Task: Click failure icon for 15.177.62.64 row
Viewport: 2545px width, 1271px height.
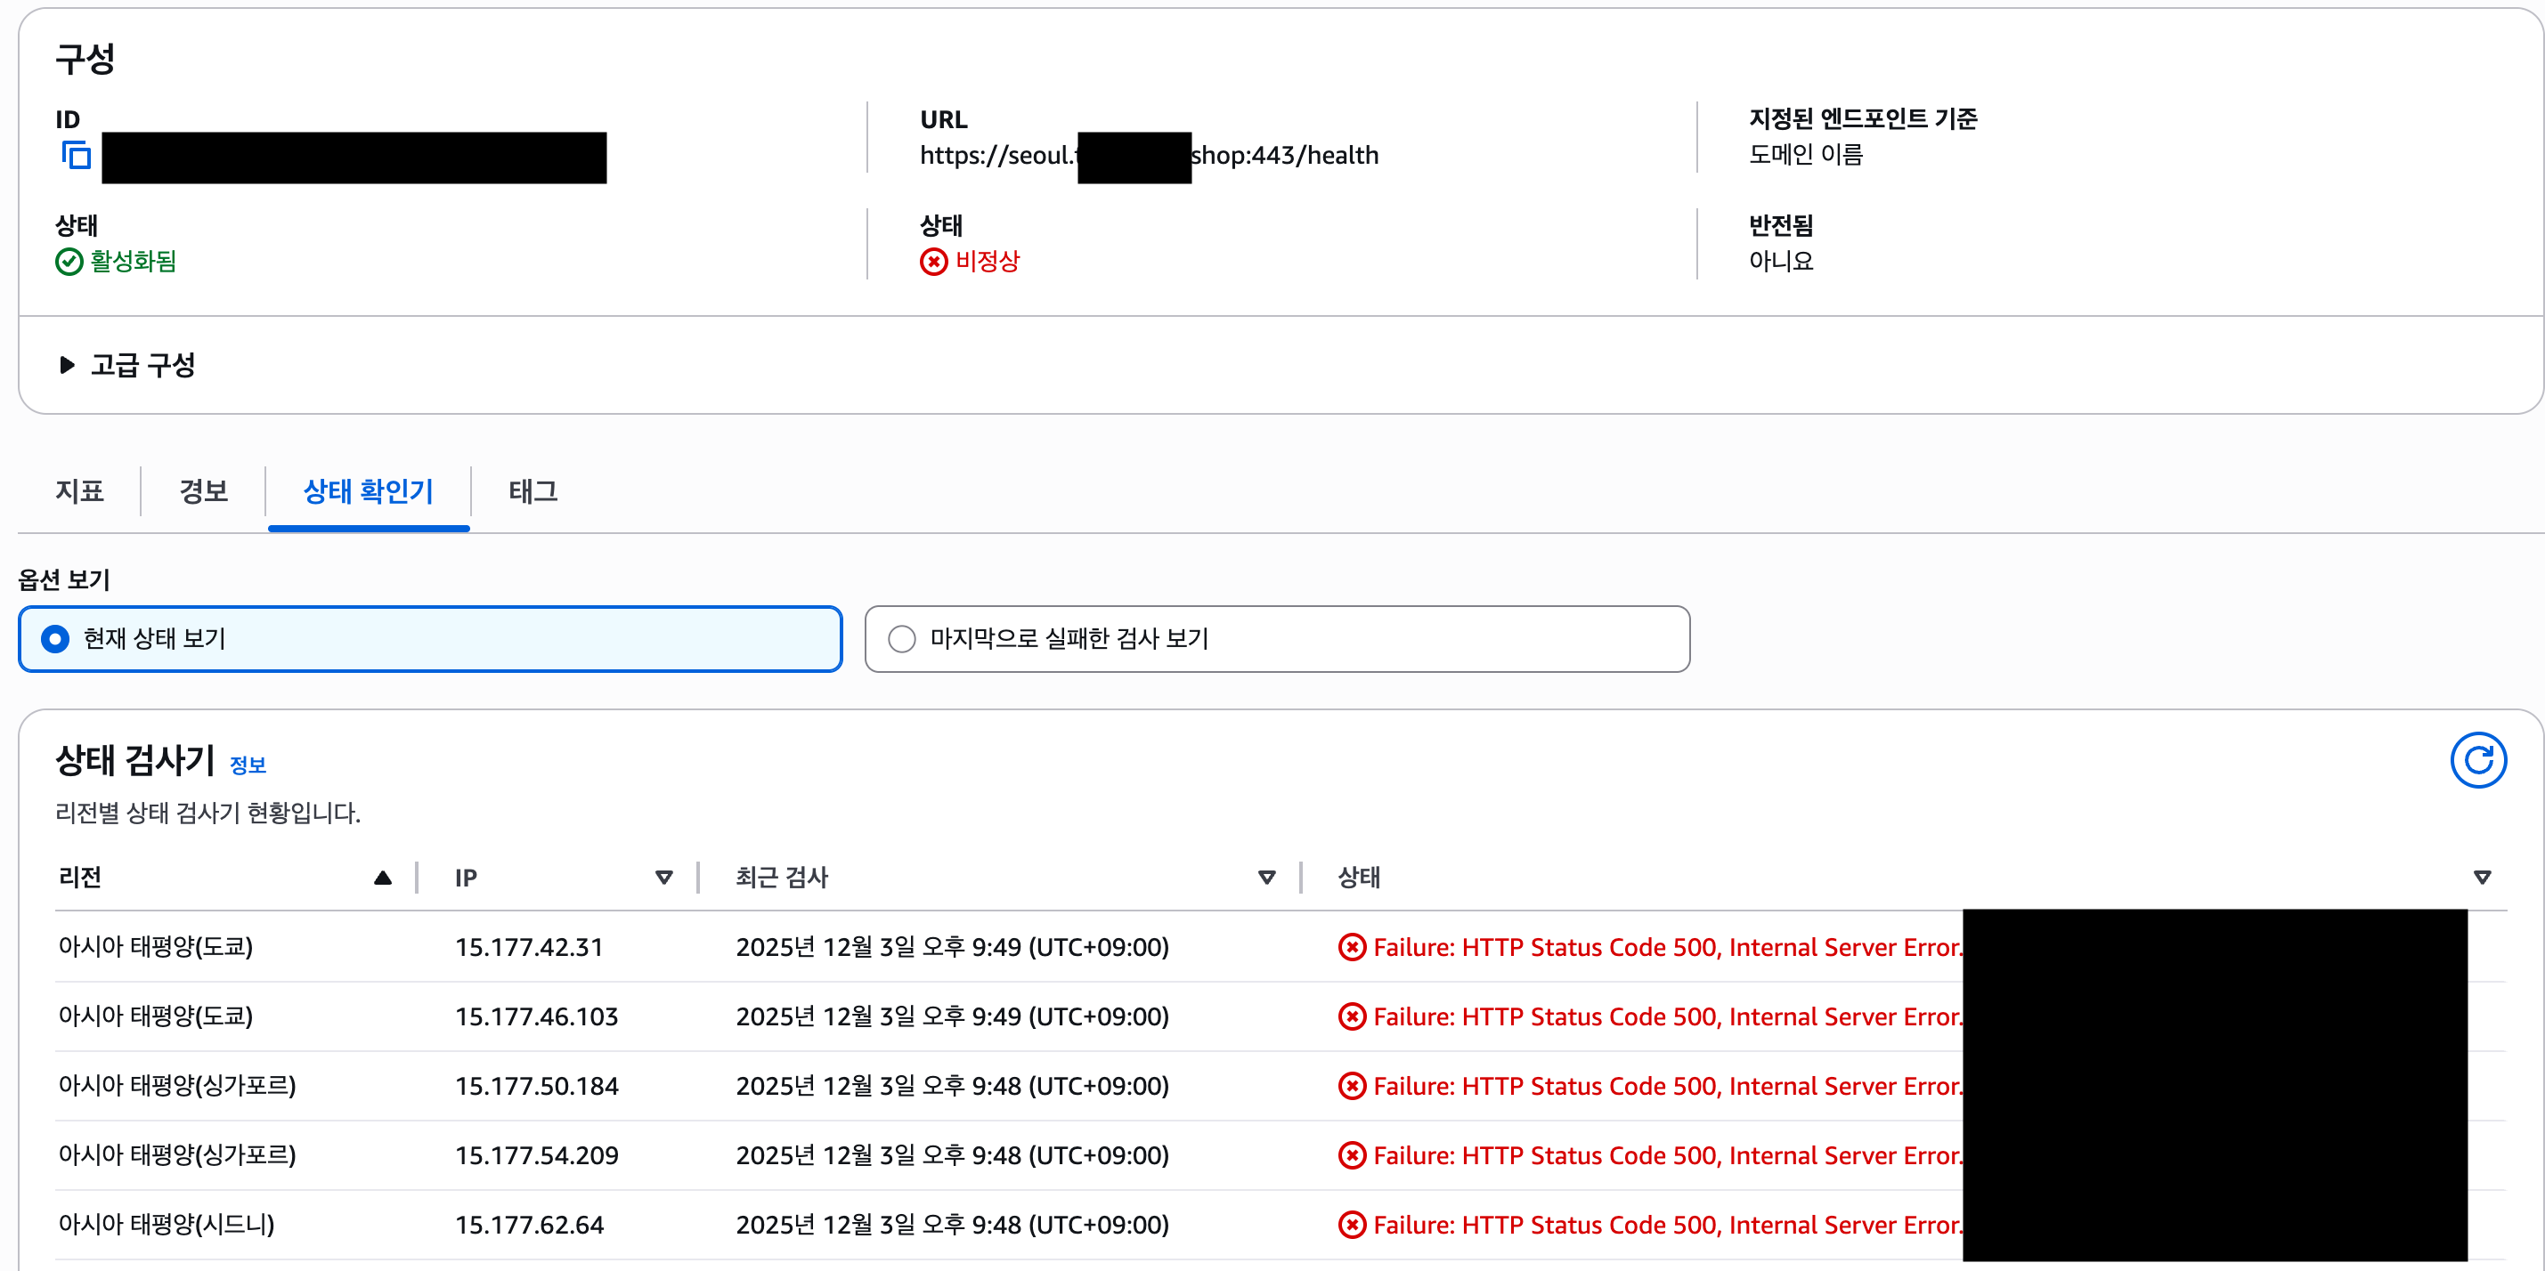Action: [x=1351, y=1225]
